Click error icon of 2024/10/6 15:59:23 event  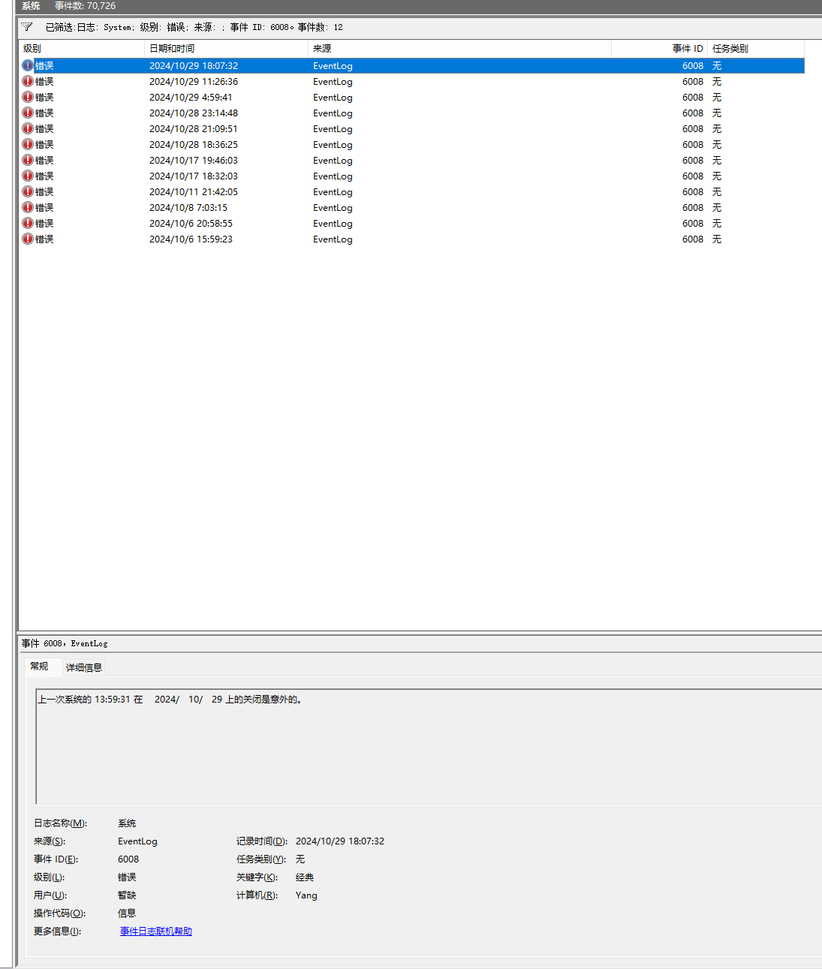point(28,239)
